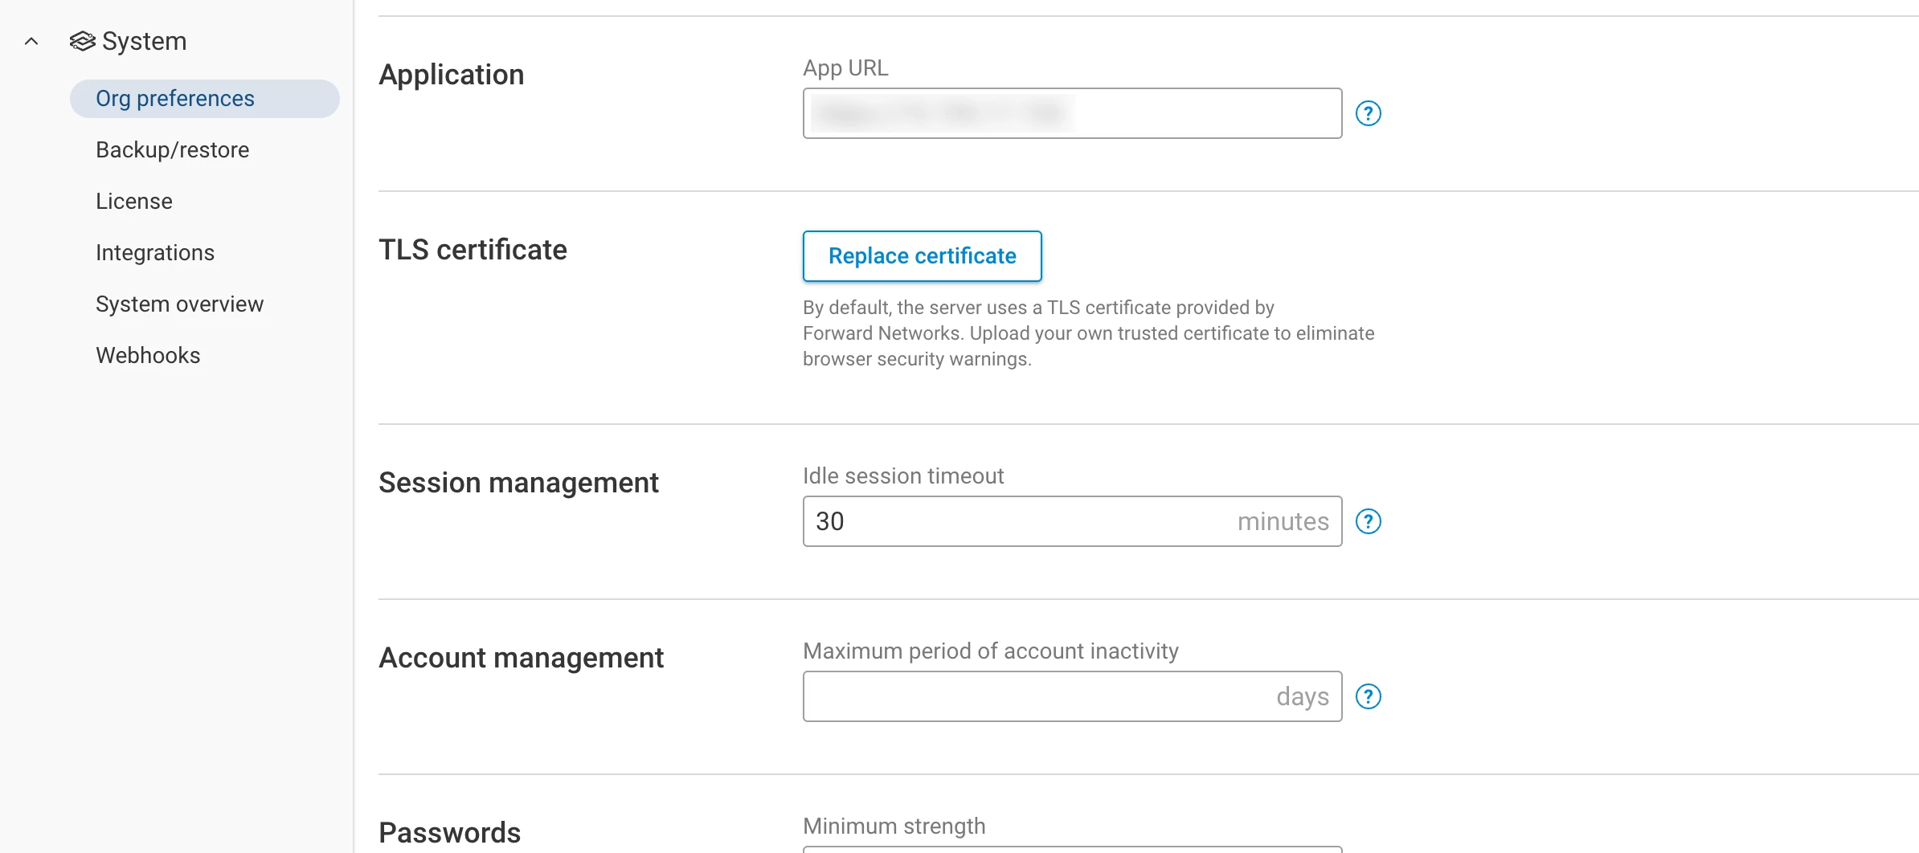Click the Idle session timeout label
Screen dimensions: 1919x853
tap(903, 476)
